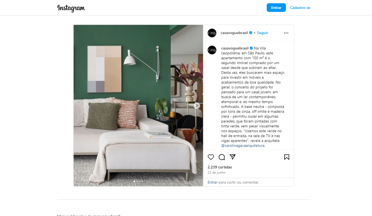Click the green living room photo
Image resolution: width=372 pixels, height=216 pixels.
138,105
